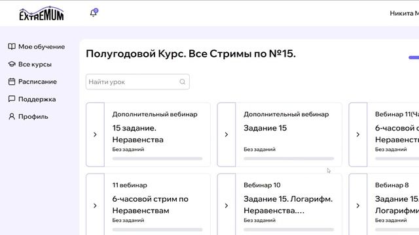Open lesson 'Задание 15. Логарифм. Неравенства'

point(288,204)
